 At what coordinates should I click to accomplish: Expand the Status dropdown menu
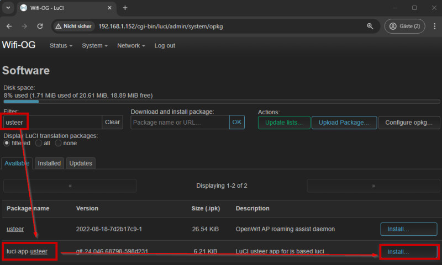coord(61,46)
